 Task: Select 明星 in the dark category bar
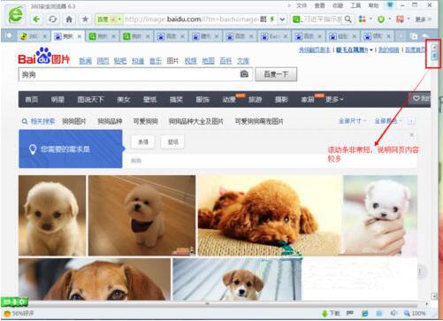[57, 99]
